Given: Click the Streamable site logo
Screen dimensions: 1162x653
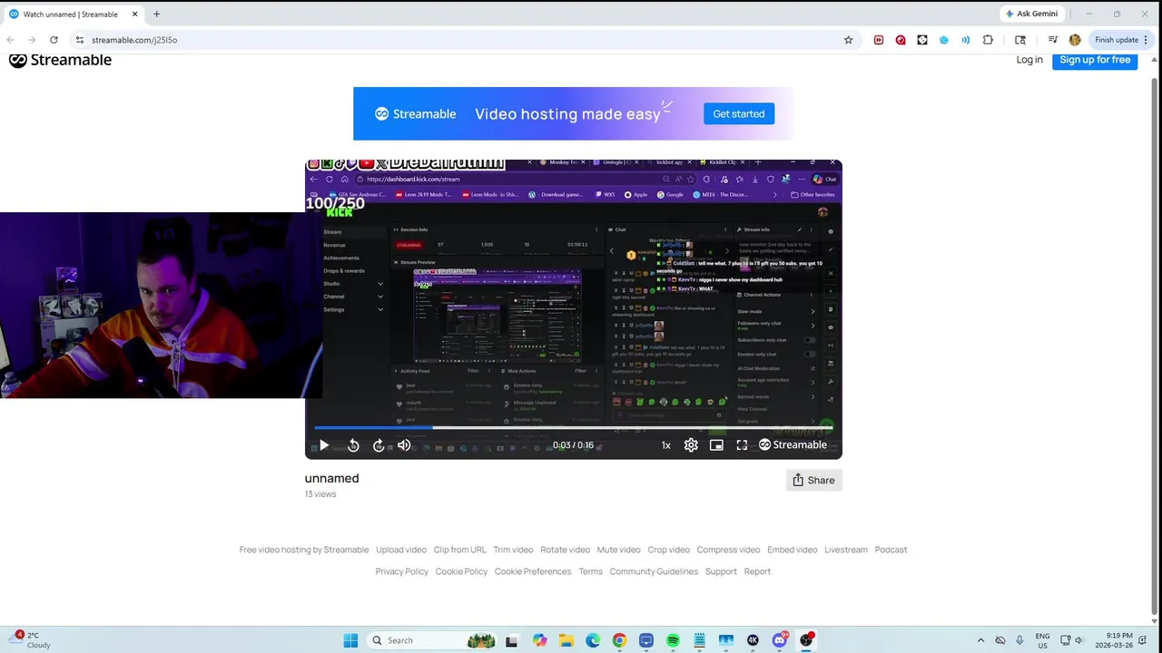Looking at the screenshot, I should click(60, 60).
